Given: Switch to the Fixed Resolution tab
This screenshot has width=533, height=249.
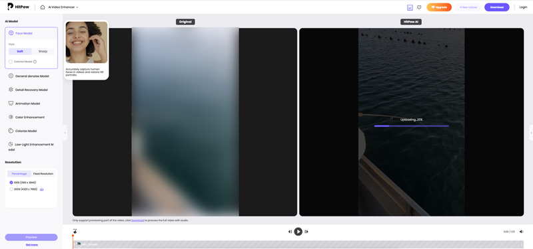Looking at the screenshot, I should pyautogui.click(x=43, y=173).
